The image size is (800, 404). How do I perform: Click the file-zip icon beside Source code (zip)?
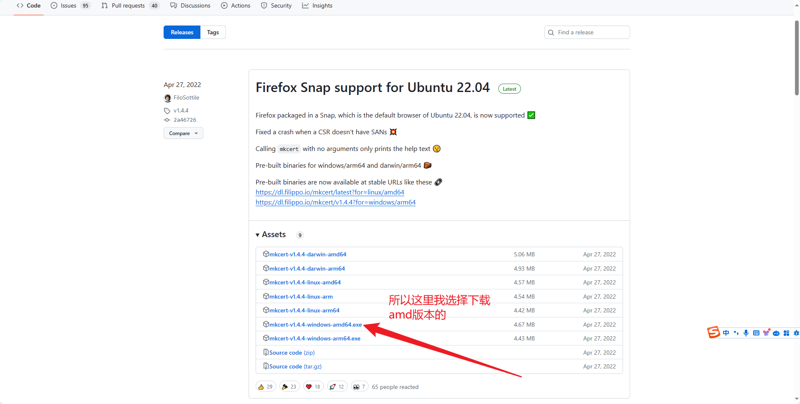(x=266, y=353)
